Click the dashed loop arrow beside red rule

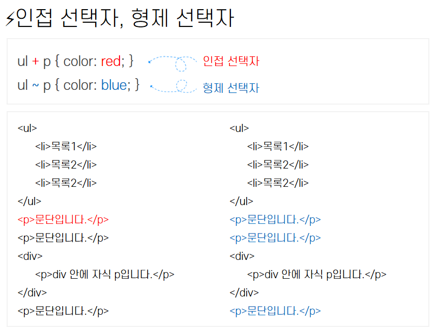tap(173, 63)
